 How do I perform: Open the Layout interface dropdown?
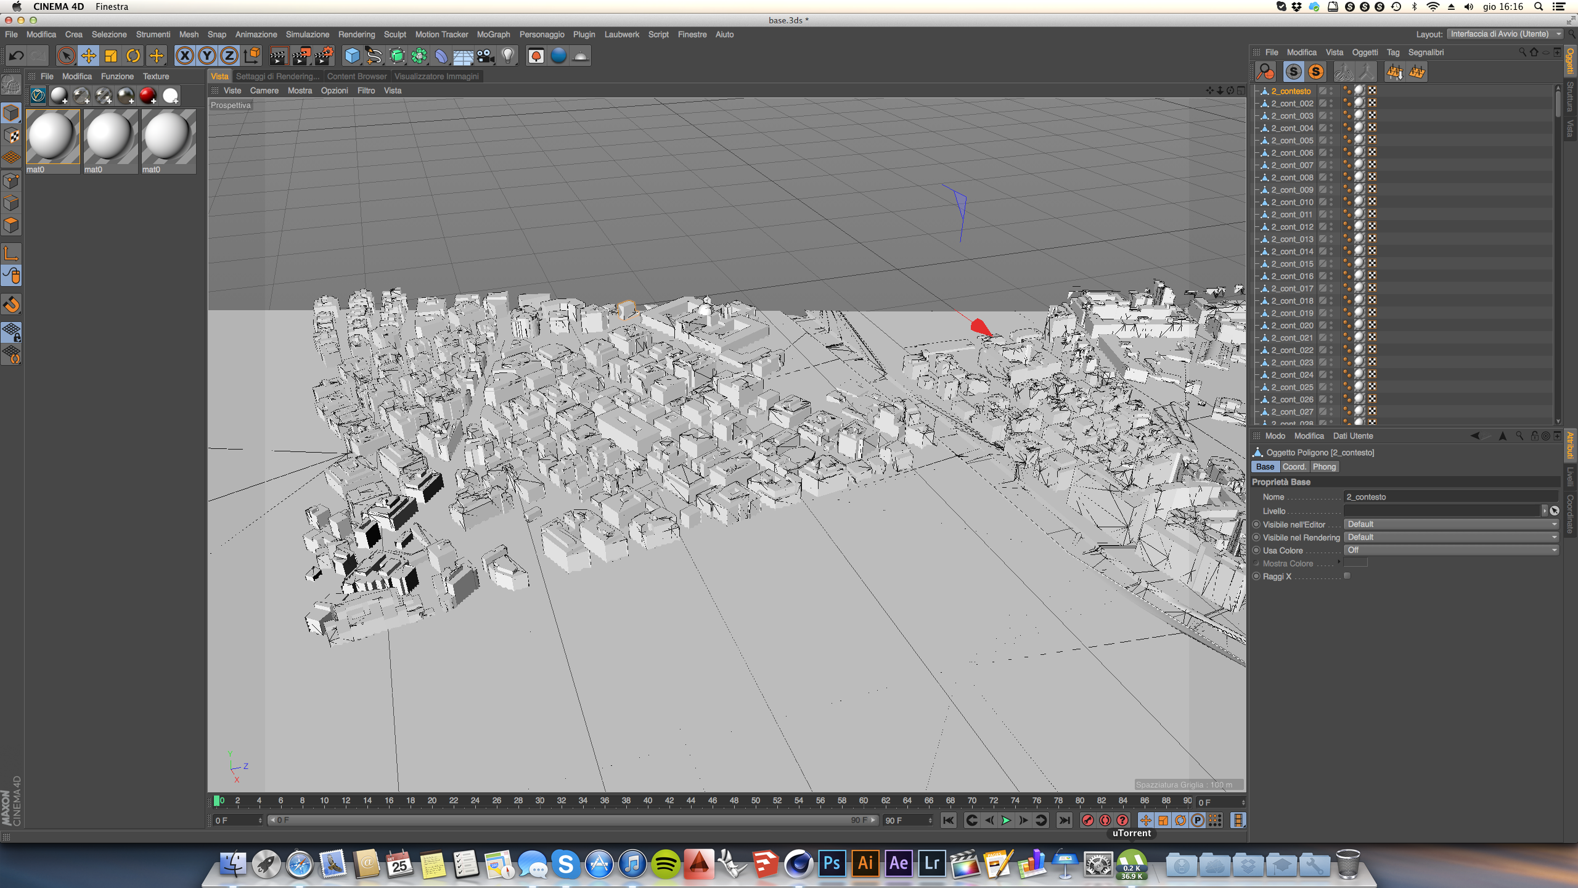pos(1504,34)
